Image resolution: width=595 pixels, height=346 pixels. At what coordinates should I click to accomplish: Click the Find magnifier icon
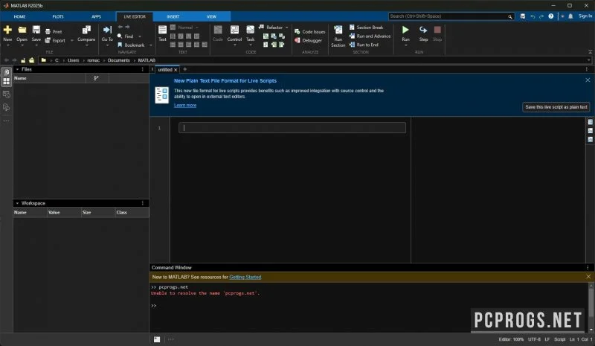(120, 36)
